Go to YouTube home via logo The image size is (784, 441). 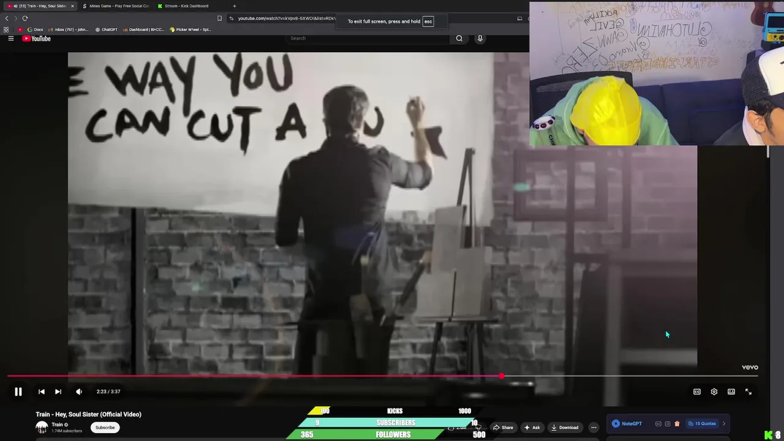click(x=37, y=39)
